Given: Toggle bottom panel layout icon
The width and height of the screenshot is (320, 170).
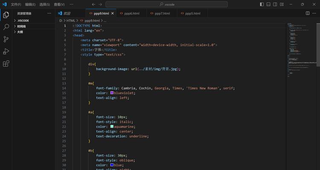Looking at the screenshot, I should point(268,4).
